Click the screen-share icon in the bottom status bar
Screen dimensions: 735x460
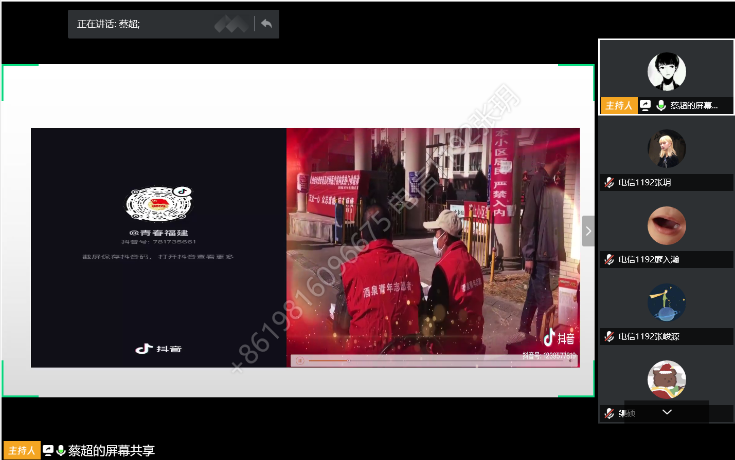[48, 450]
